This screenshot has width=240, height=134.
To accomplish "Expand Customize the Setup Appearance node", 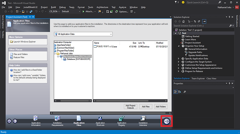I will (178, 65).
